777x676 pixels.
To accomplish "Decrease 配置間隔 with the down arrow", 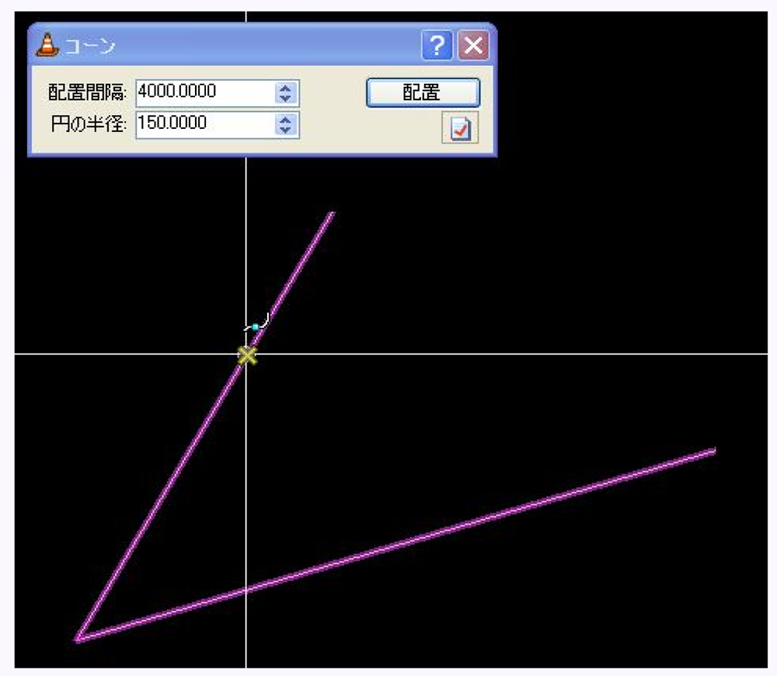I will pos(285,99).
